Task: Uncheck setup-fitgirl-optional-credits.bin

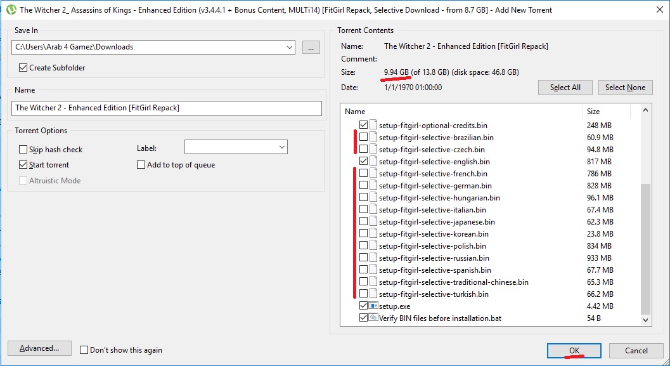Action: (363, 125)
